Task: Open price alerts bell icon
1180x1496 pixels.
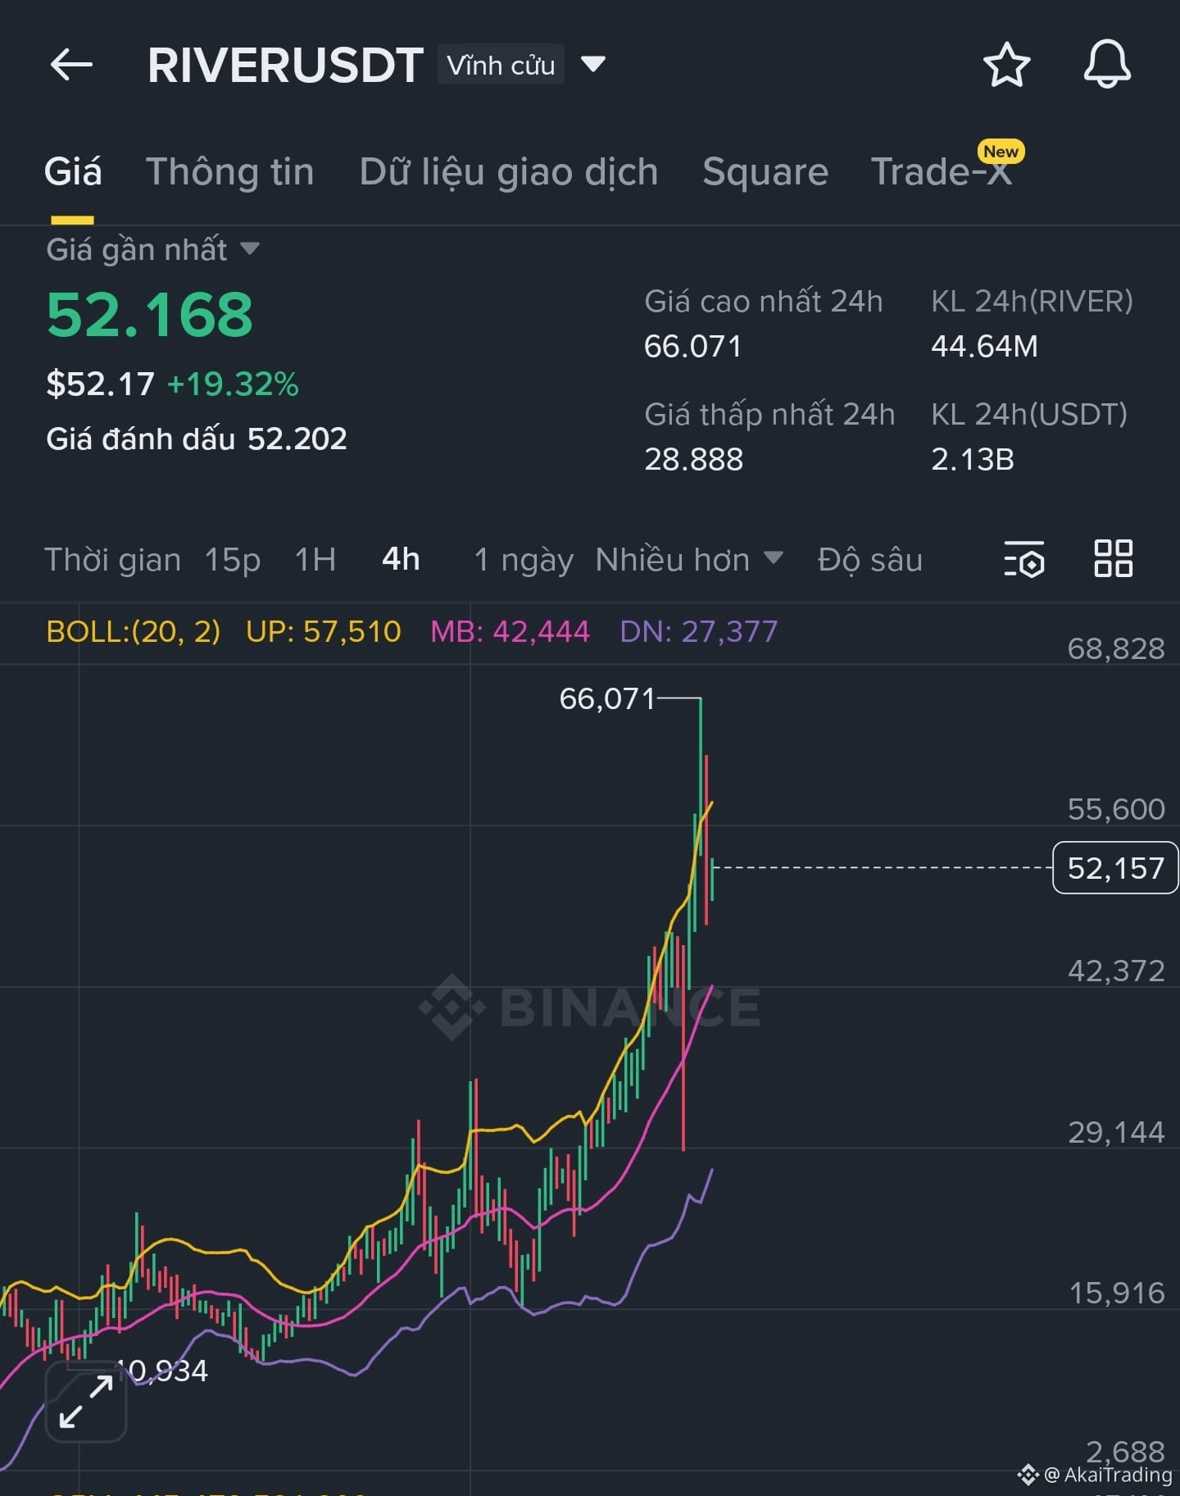Action: pyautogui.click(x=1107, y=64)
